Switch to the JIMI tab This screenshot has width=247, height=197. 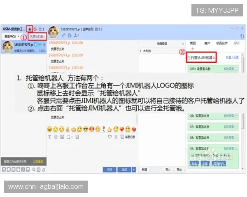236,43
